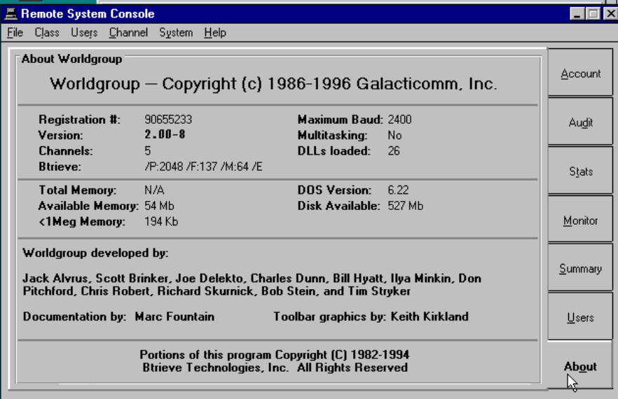Click version value 2.00-8
This screenshot has width=618, height=399.
165,134
